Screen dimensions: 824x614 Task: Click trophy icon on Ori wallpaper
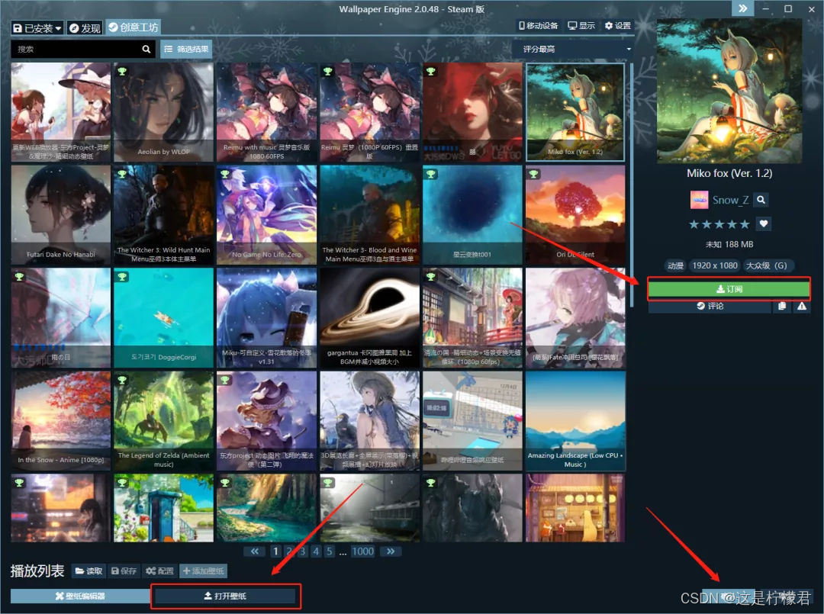click(533, 174)
